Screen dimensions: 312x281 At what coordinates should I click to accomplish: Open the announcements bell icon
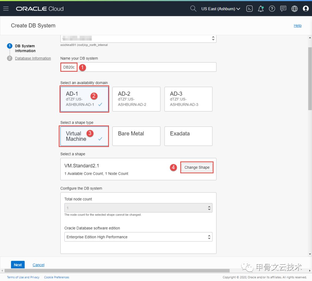(x=261, y=9)
